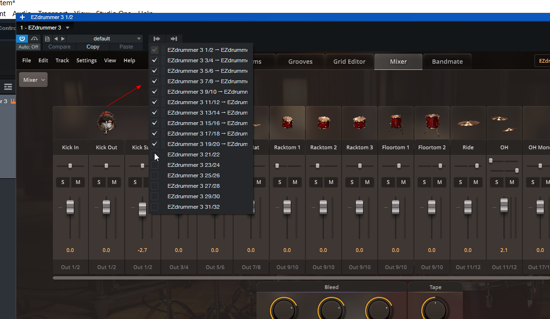Image resolution: width=550 pixels, height=319 pixels.
Task: Click the Compare button
Action: [59, 47]
